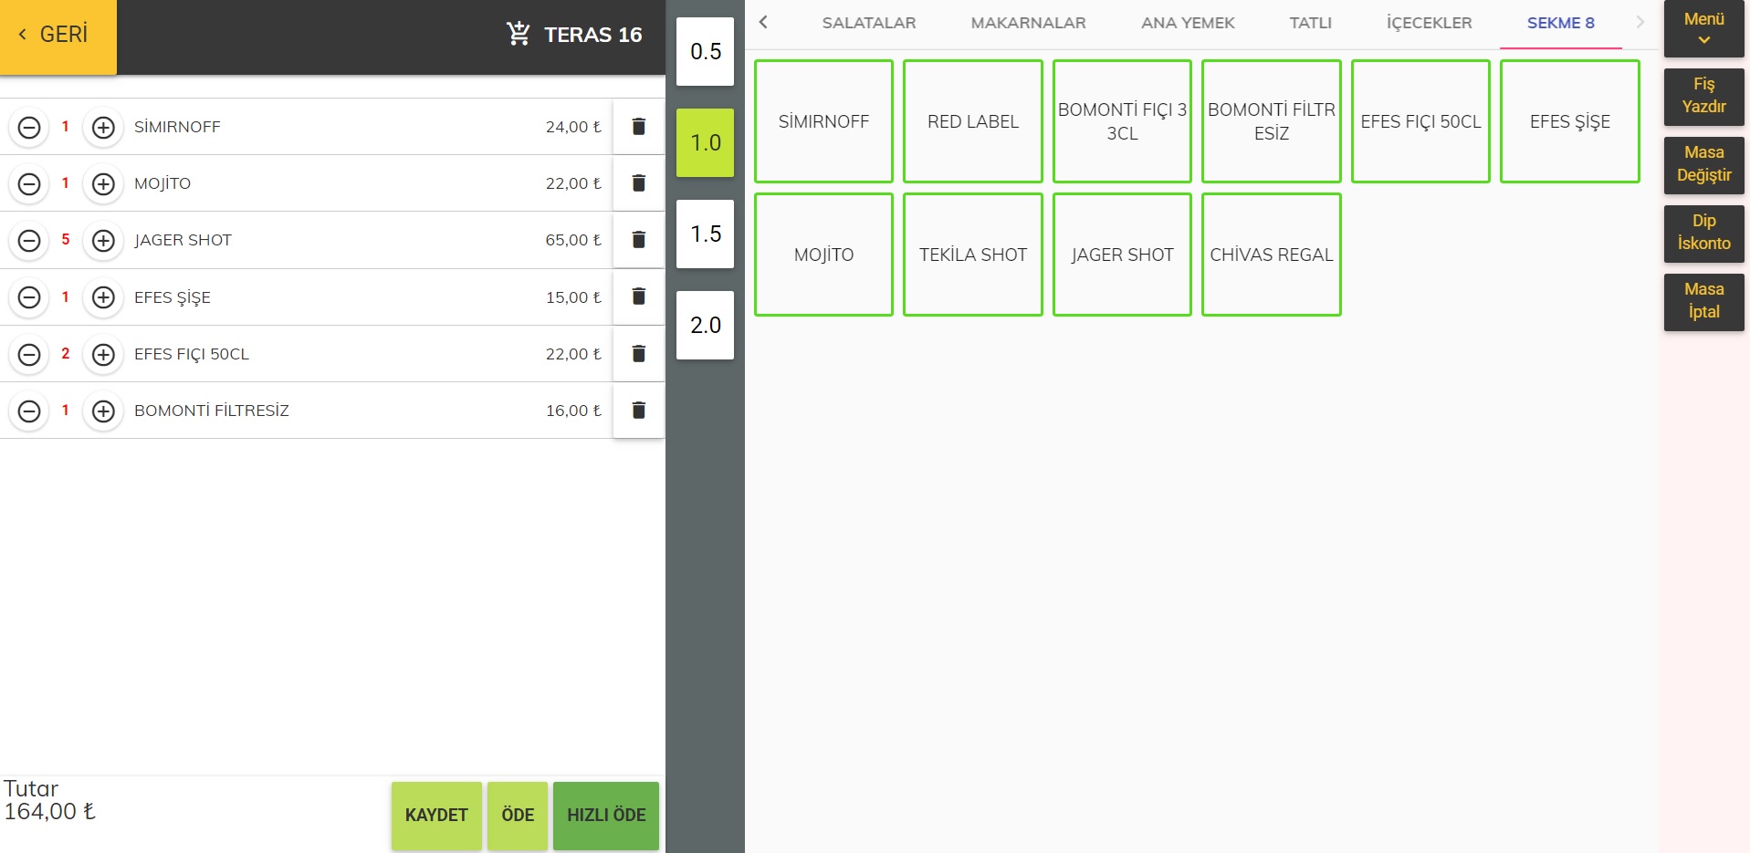Open the SALATALAR category tab
This screenshot has width=1750, height=853.
coord(868,23)
